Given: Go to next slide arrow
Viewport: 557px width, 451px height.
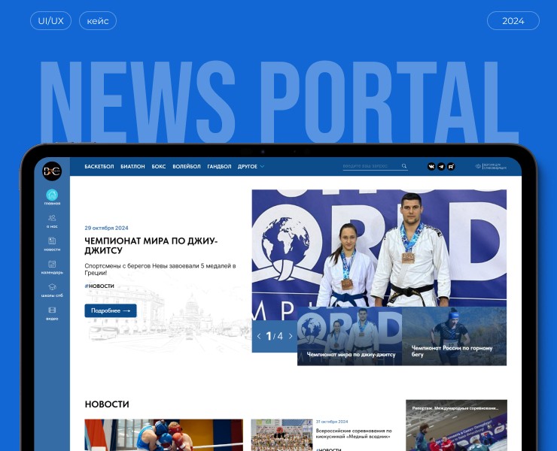Looking at the screenshot, I should 291,336.
